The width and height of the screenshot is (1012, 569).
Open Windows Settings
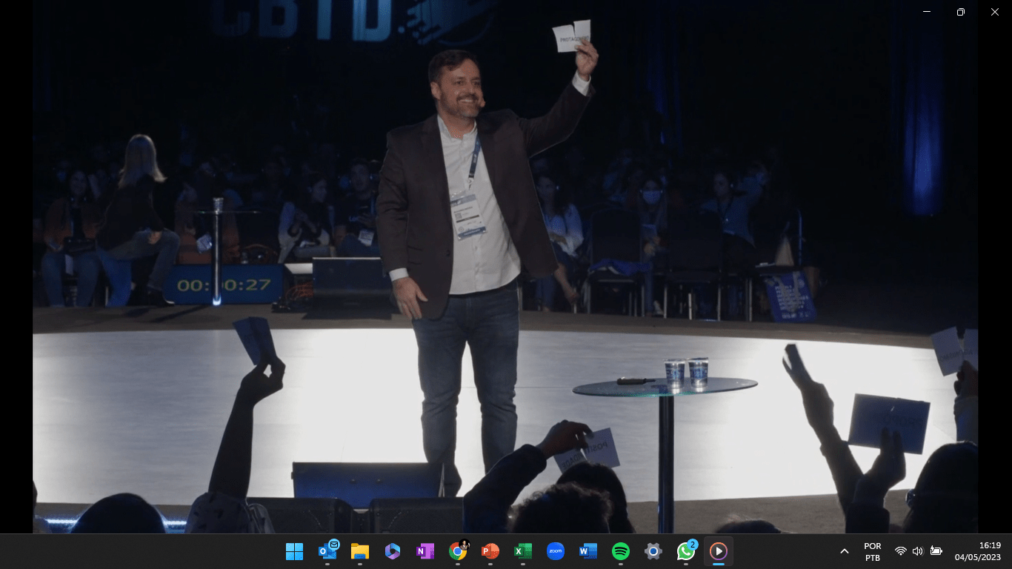[x=653, y=550]
